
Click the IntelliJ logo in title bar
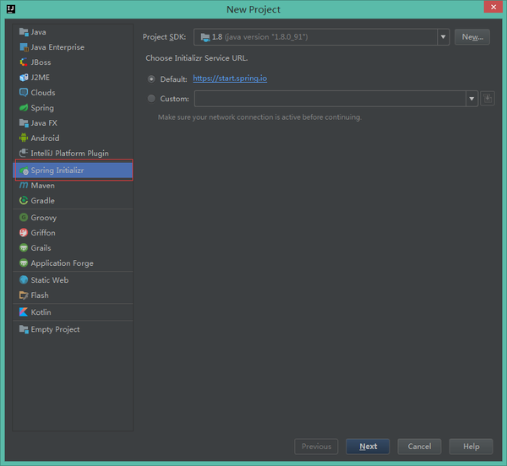(x=11, y=8)
